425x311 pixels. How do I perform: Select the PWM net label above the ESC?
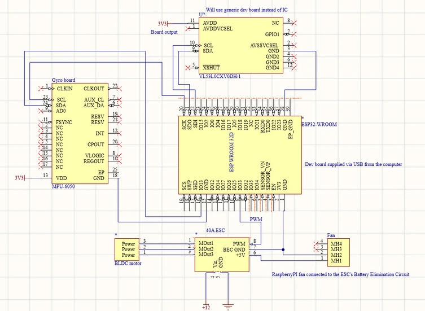pyautogui.click(x=256, y=219)
